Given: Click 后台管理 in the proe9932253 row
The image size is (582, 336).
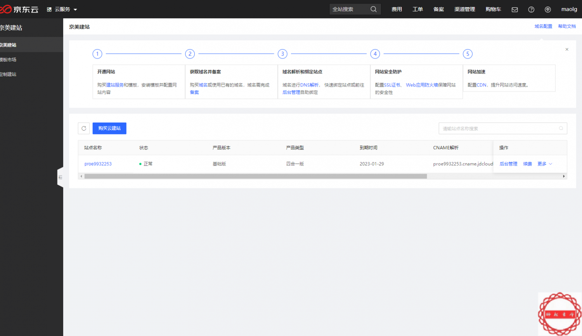Looking at the screenshot, I should tap(508, 164).
